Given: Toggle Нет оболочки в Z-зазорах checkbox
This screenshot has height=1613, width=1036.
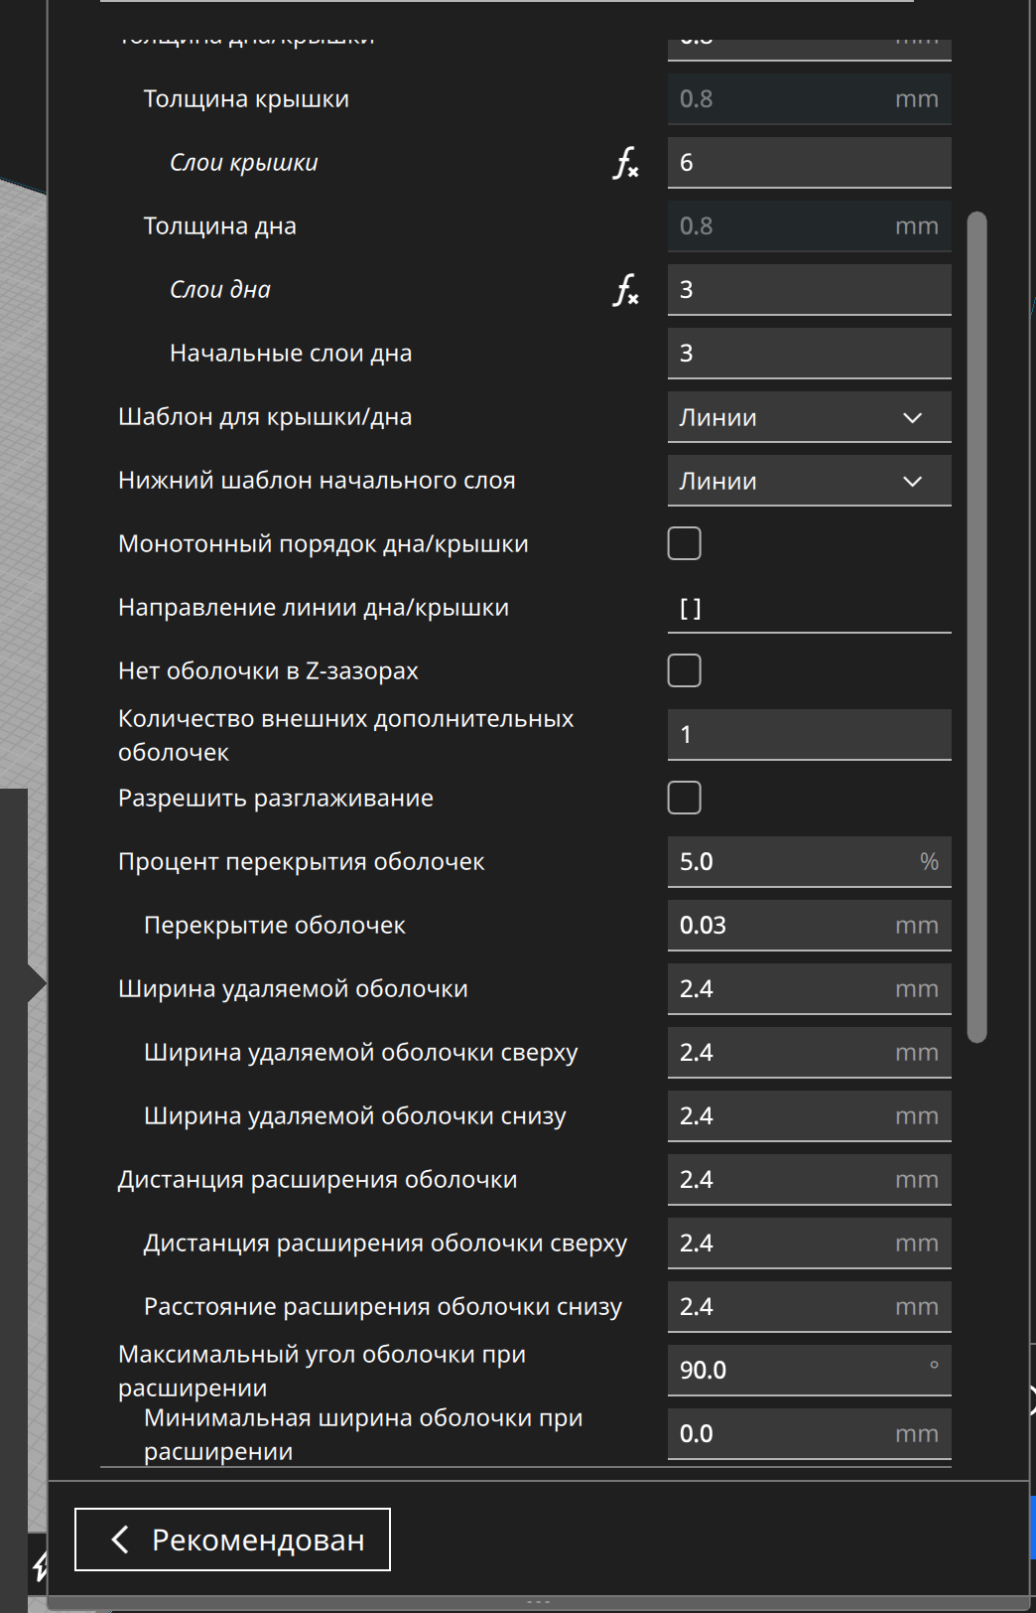Looking at the screenshot, I should 685,670.
